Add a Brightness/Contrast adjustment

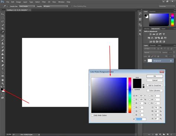tap(150, 34)
